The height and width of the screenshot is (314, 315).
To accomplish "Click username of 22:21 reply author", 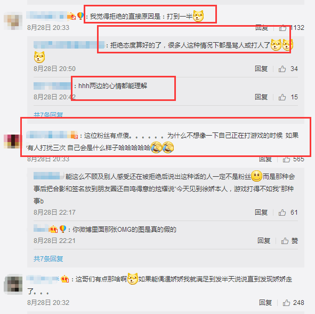I will pos(41,229).
